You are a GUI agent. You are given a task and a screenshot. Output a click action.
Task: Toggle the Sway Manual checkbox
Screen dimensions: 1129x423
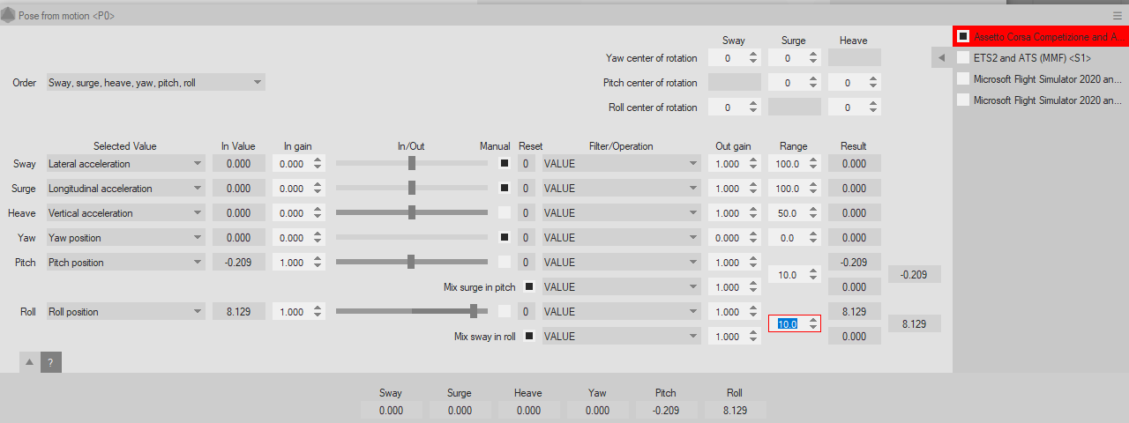point(505,164)
